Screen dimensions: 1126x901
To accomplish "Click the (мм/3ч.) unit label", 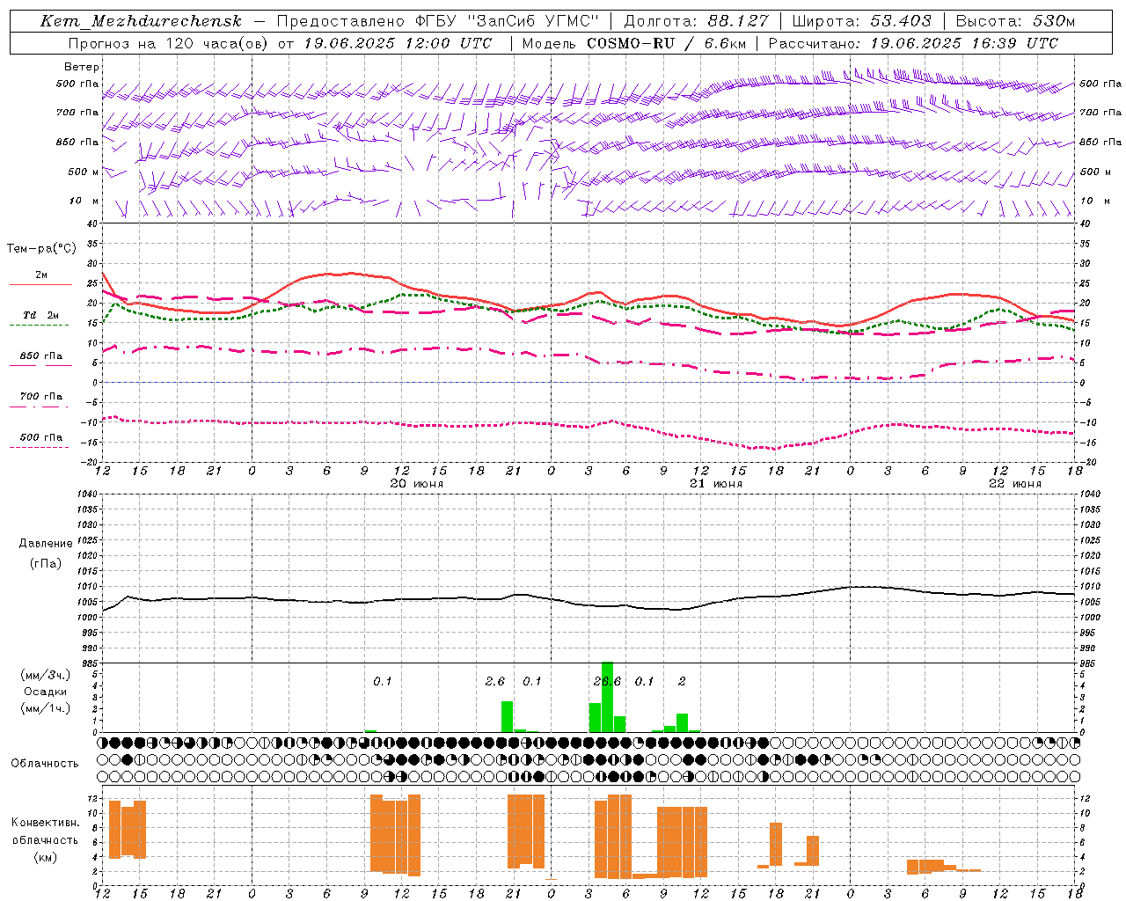I will pyautogui.click(x=45, y=676).
